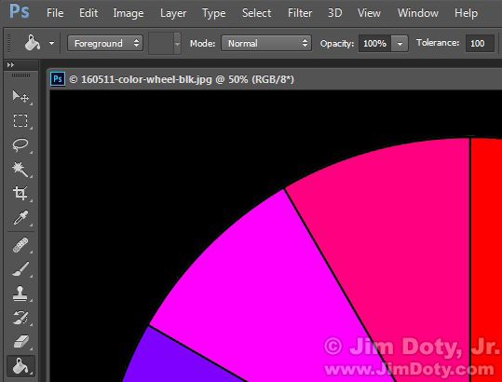Open the tool preset picker arrow
Image resolution: width=502 pixels, height=382 pixels.
pyautogui.click(x=51, y=43)
